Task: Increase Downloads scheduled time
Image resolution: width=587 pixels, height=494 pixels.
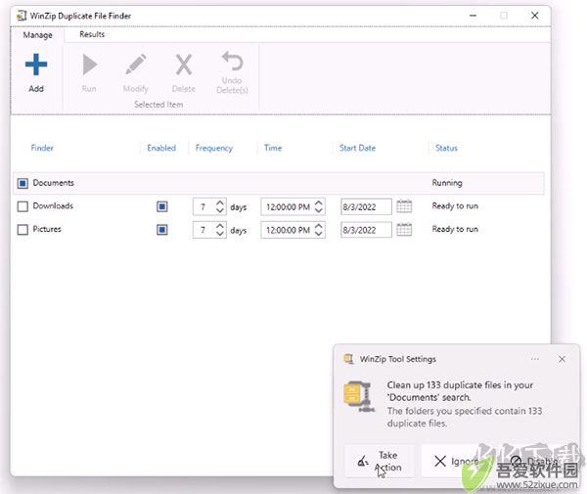Action: tap(319, 202)
